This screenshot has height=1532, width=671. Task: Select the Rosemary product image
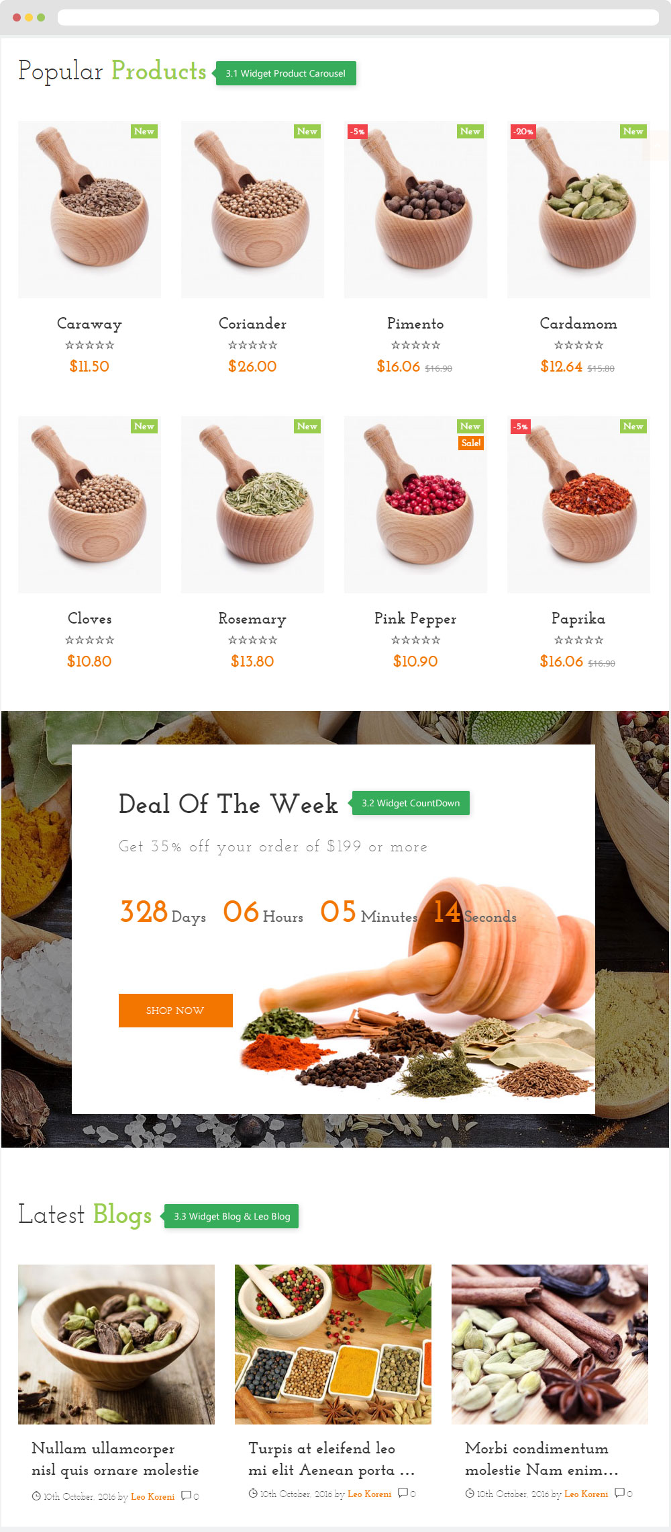(x=252, y=505)
